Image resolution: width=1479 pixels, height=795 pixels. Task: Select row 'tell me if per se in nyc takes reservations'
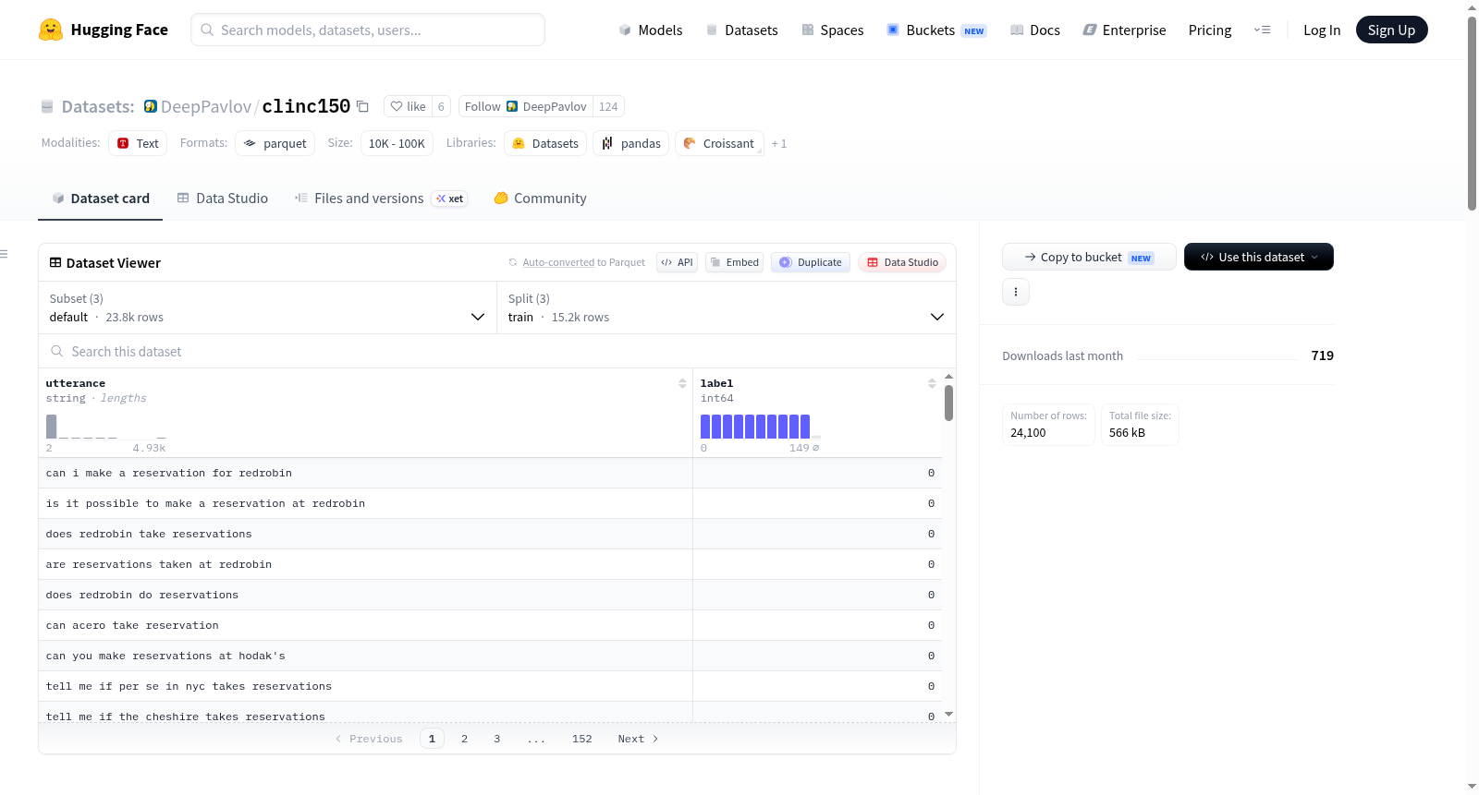pyautogui.click(x=490, y=686)
